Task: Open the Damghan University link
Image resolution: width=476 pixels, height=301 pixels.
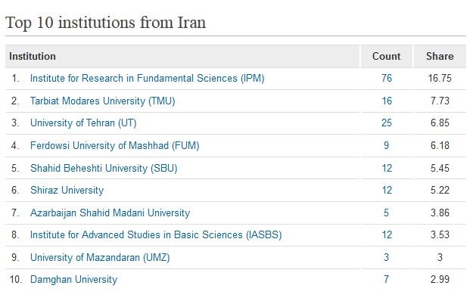Action: (73, 280)
